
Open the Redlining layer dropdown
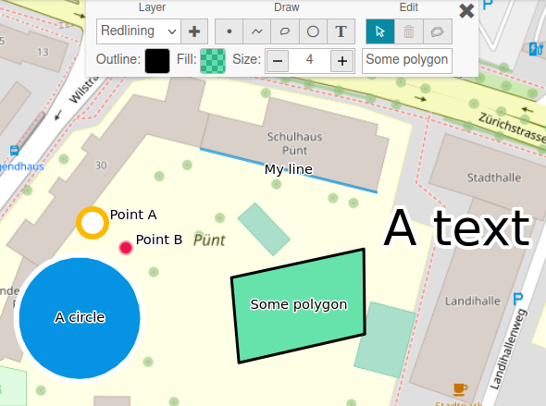point(139,31)
